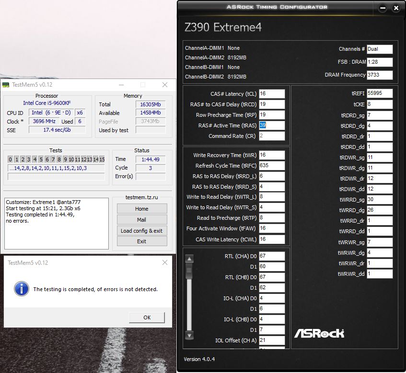The width and height of the screenshot is (406, 373).
Task: Select test number 7 box
Action: [x=53, y=159]
